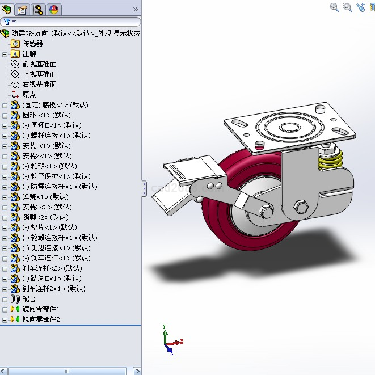
Task: Click the horizontal scrollbar right arrow
Action: tap(137, 371)
